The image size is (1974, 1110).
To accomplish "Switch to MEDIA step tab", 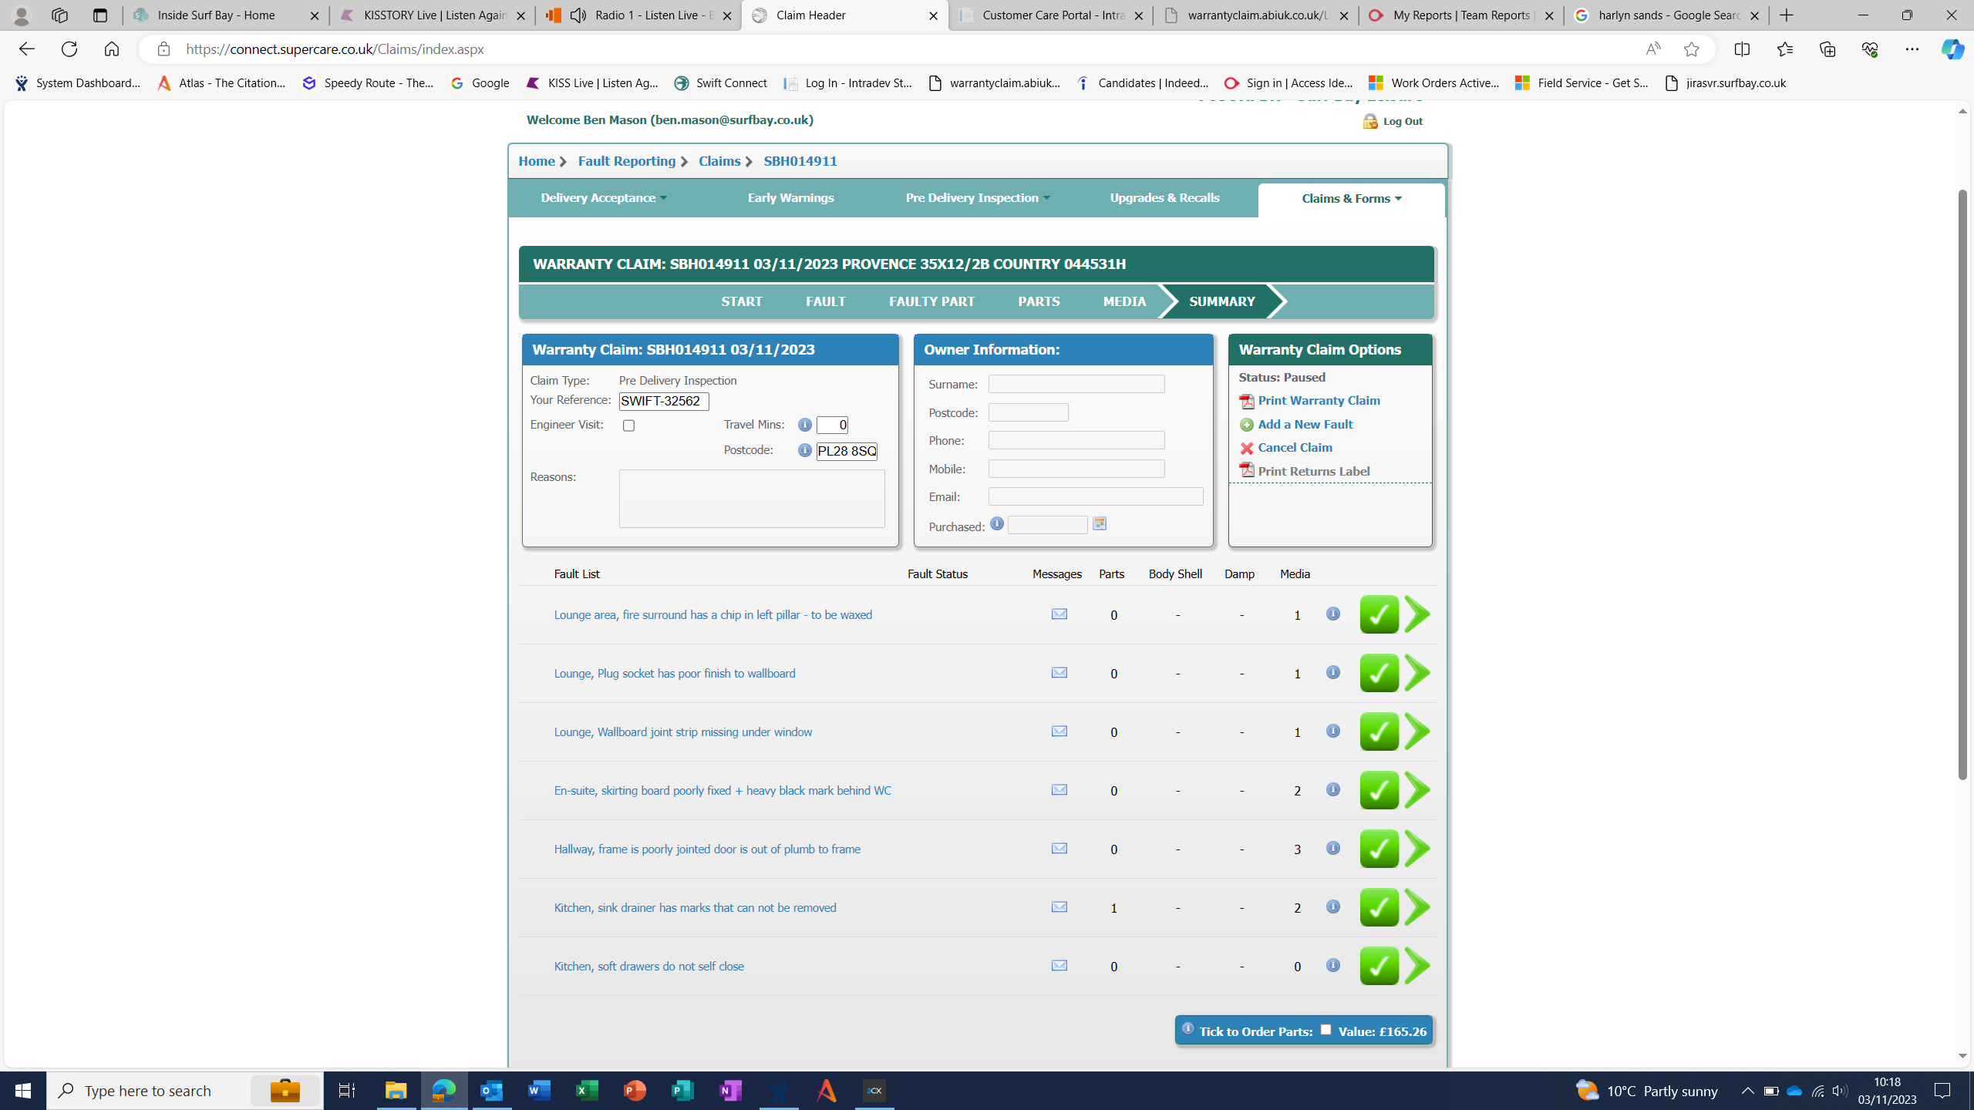I will tap(1123, 301).
